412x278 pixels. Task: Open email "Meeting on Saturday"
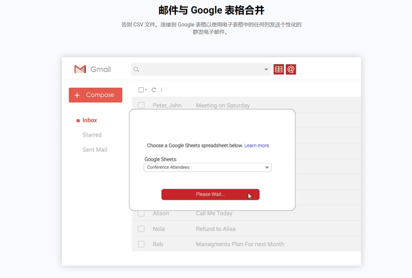click(x=223, y=106)
